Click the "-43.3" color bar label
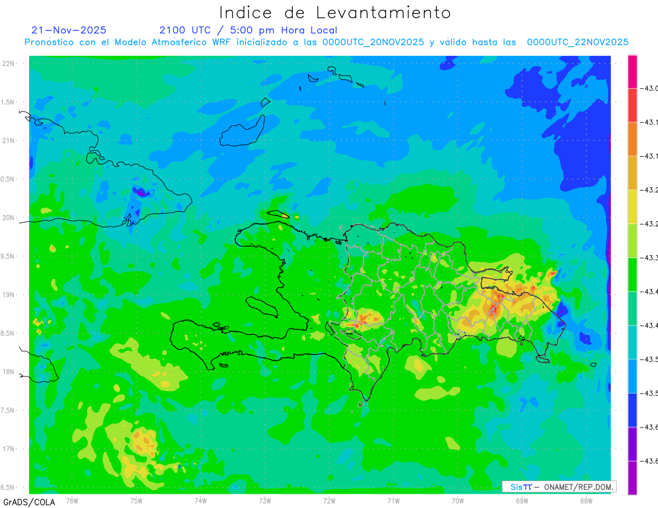658x508 pixels. point(649,258)
